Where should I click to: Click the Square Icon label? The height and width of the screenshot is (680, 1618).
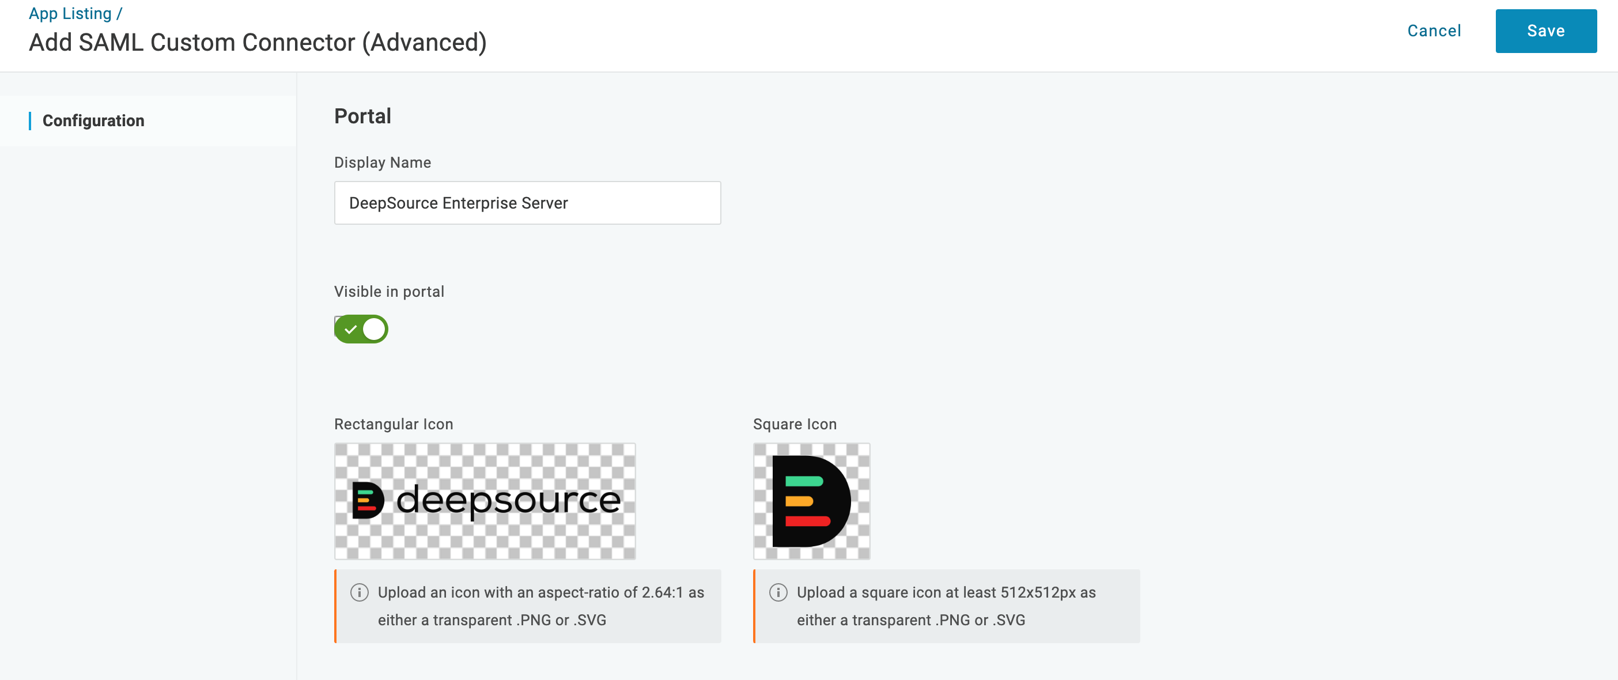(x=794, y=424)
